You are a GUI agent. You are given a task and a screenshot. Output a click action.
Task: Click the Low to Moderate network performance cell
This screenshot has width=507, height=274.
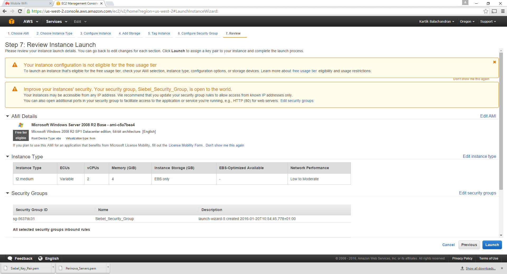tap(319, 179)
